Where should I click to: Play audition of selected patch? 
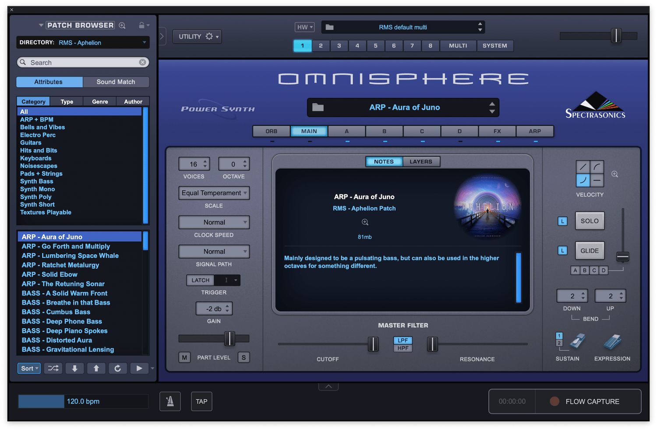[x=139, y=368]
